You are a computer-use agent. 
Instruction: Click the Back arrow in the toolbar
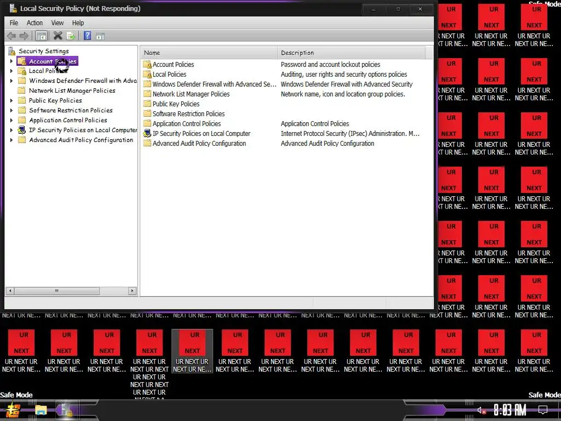[x=12, y=36]
